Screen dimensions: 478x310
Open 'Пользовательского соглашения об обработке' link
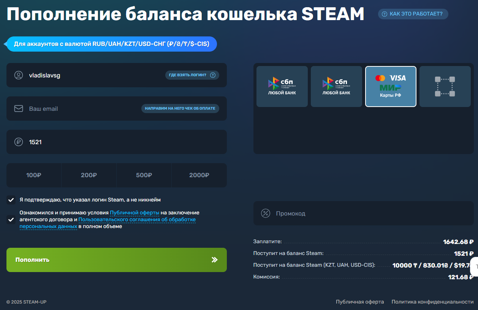coord(137,220)
